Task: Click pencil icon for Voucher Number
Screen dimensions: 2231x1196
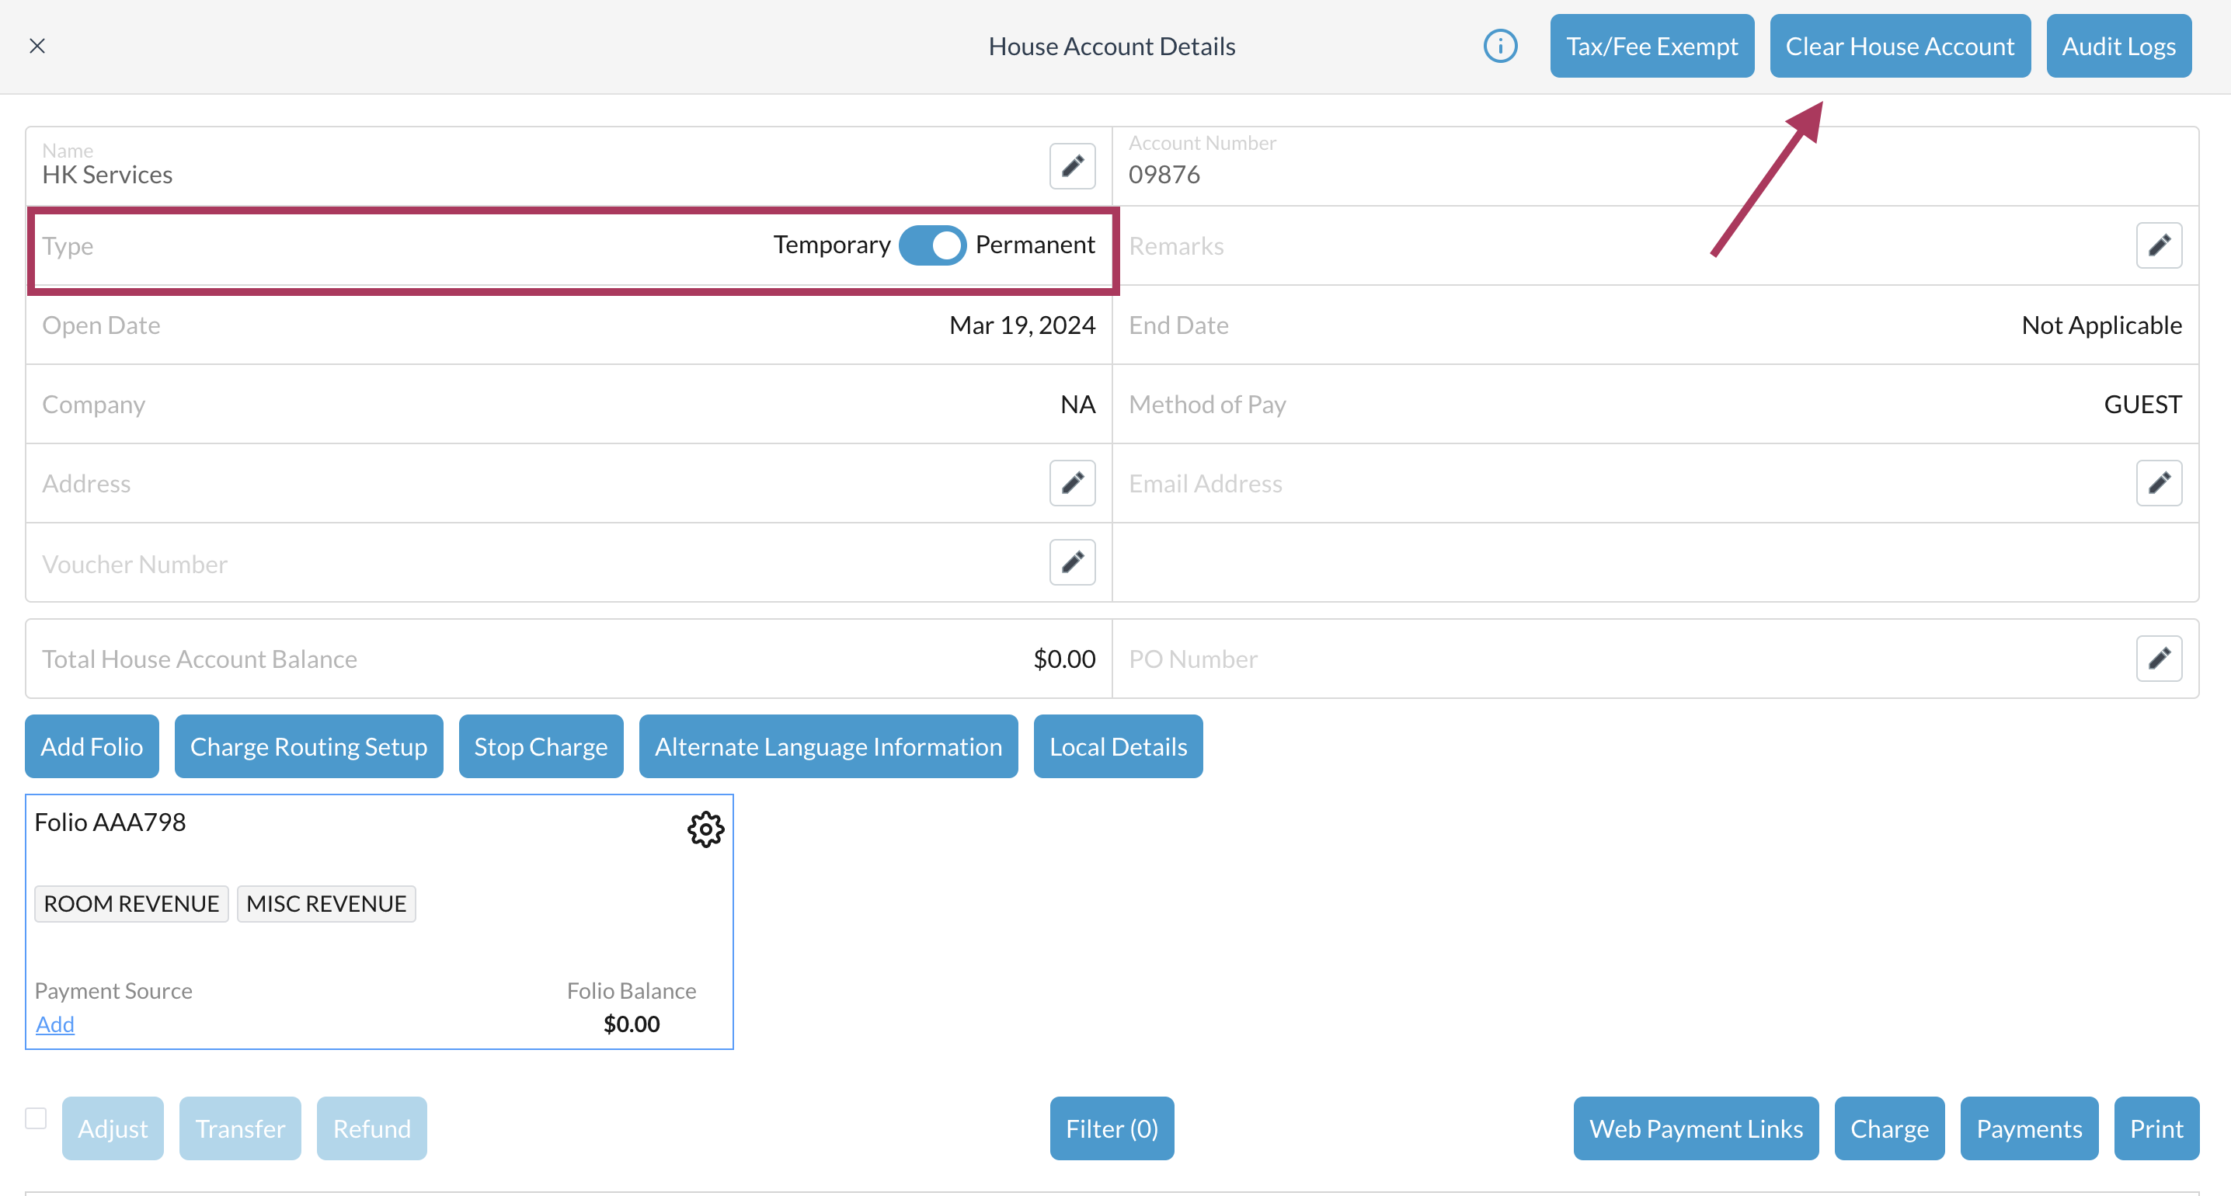Action: pyautogui.click(x=1072, y=563)
